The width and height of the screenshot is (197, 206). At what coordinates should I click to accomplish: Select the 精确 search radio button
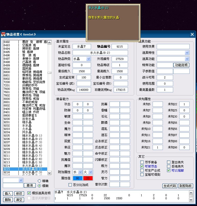[39, 181]
